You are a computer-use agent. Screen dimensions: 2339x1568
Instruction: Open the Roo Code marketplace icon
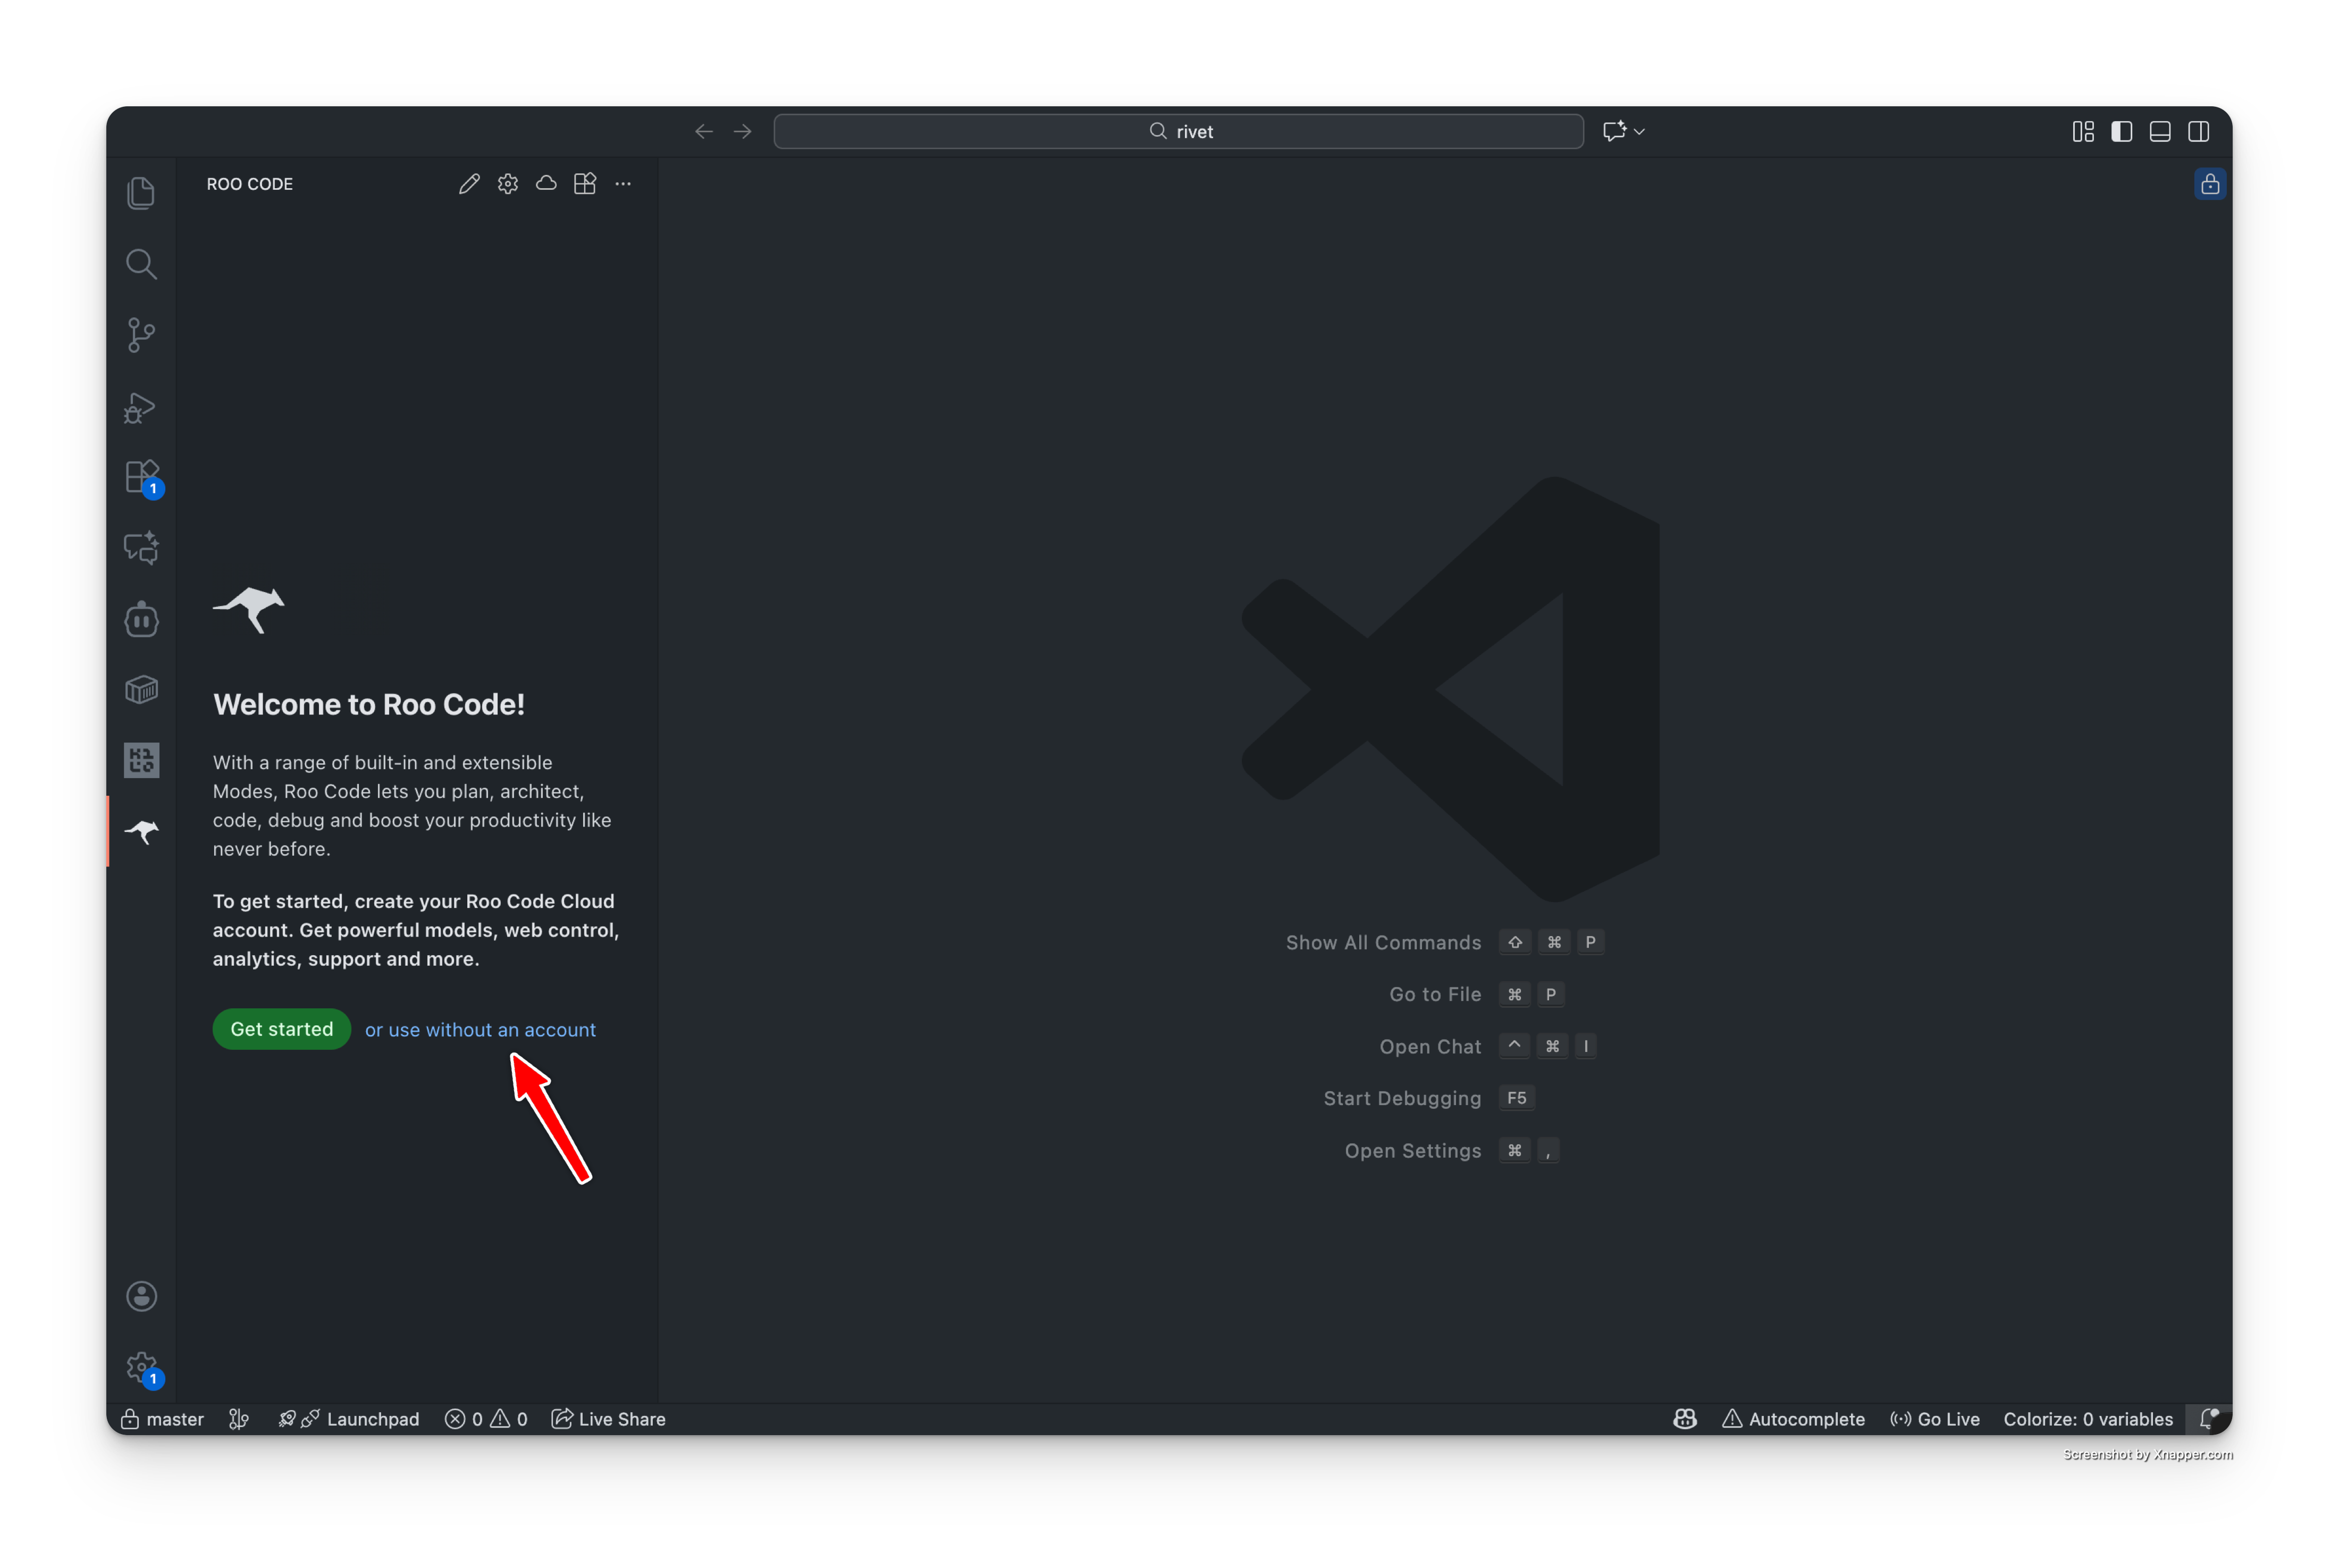[585, 184]
